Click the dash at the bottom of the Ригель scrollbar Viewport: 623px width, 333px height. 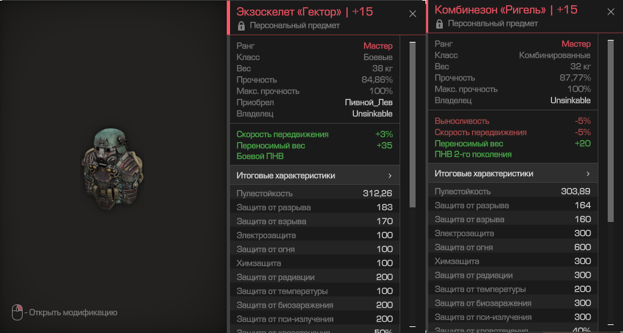610,324
